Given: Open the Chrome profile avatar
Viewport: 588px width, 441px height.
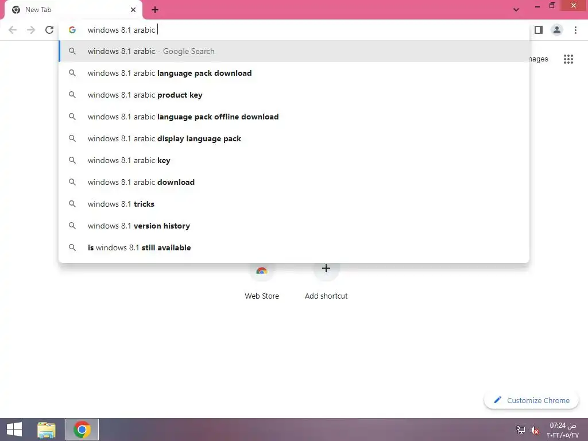Looking at the screenshot, I should click(x=557, y=30).
